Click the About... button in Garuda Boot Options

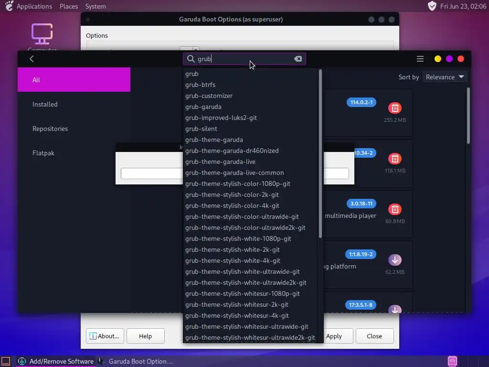[x=105, y=336]
